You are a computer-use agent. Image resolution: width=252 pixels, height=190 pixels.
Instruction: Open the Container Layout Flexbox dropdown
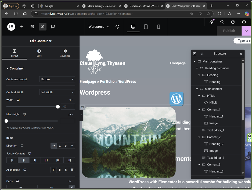click(57, 79)
